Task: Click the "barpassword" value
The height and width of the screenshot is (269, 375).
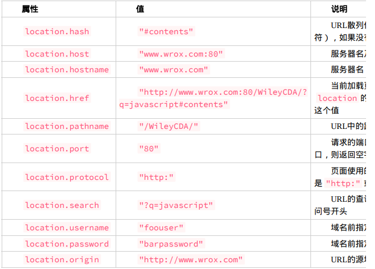Action: pyautogui.click(x=171, y=244)
